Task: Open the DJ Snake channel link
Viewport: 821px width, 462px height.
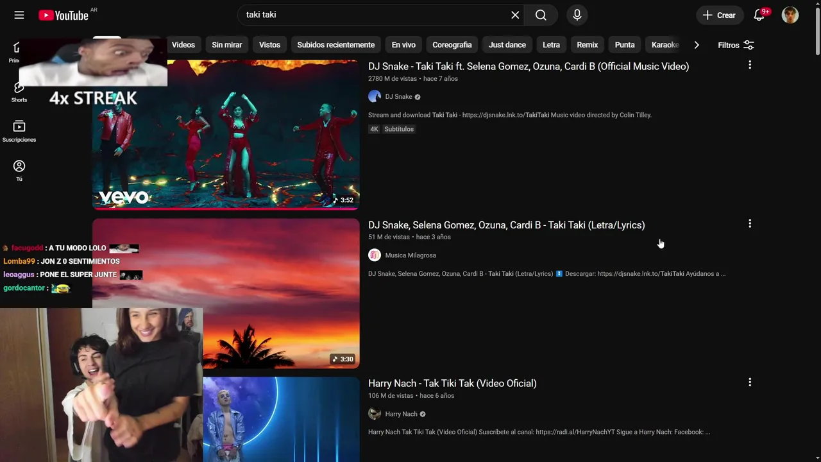Action: click(x=398, y=97)
